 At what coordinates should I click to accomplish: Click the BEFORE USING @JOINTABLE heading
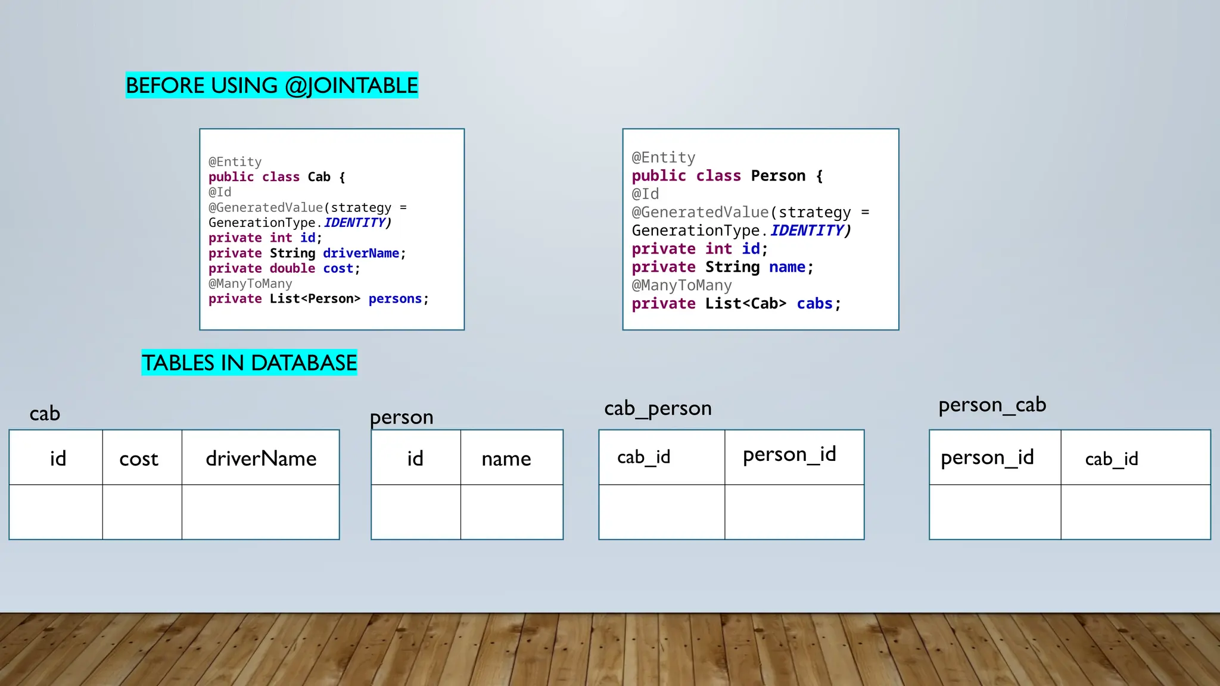click(x=272, y=85)
